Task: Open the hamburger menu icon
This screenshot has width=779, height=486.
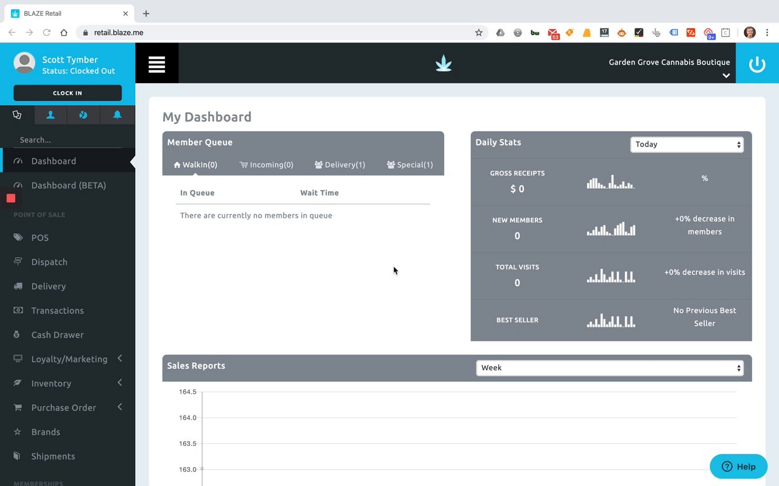Action: click(156, 63)
